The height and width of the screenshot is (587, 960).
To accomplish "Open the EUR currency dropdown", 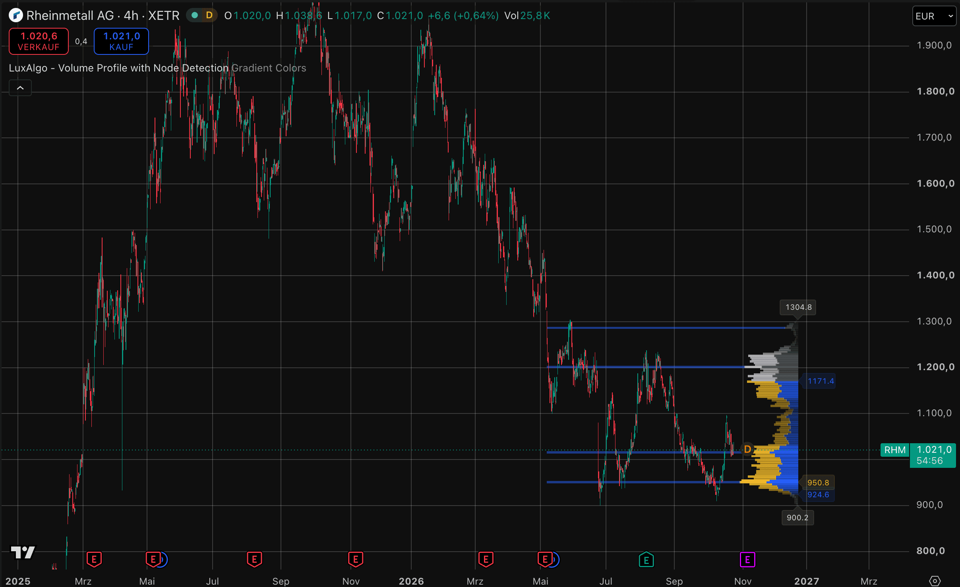I will tap(934, 16).
